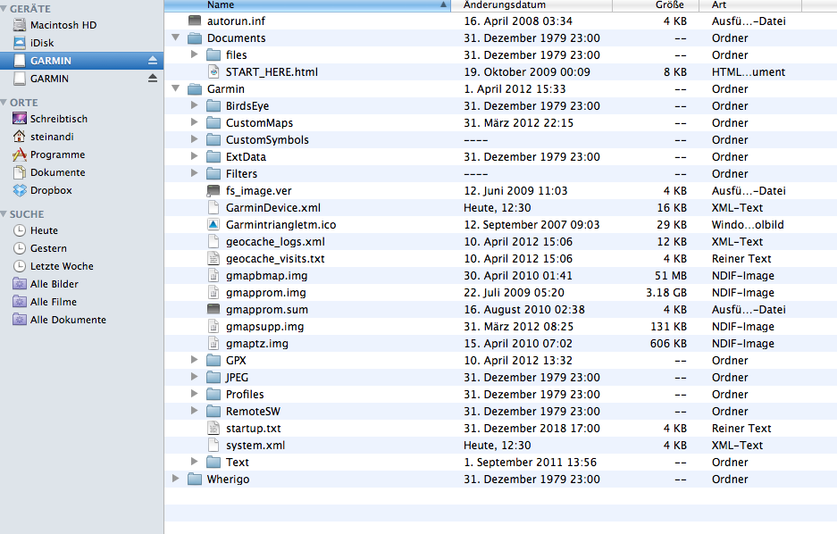Eject the unselected GARMIN volume
This screenshot has height=534, width=837.
pos(153,78)
